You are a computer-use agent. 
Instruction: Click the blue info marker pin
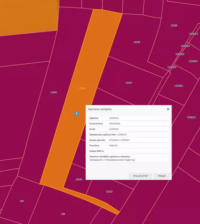pos(77,114)
